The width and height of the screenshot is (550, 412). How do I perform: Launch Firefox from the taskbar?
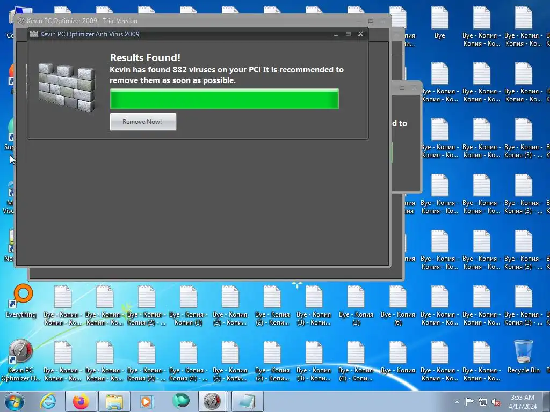(81, 401)
